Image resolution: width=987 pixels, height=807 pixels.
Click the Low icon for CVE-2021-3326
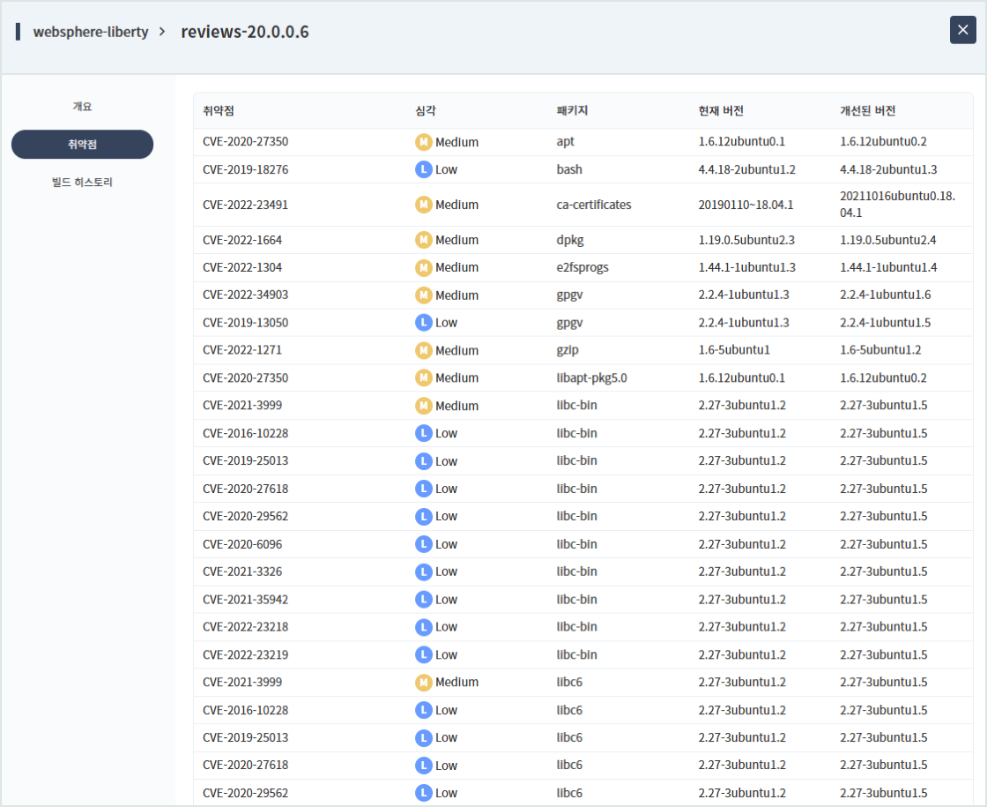click(x=424, y=572)
